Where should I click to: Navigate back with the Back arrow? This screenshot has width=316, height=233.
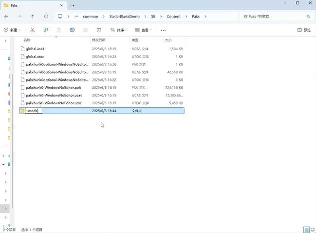click(x=6, y=16)
